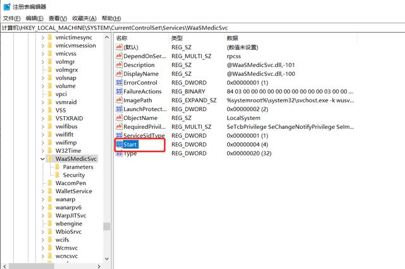Click the RequiredPrivileges value icon
405x269 pixels.
pos(119,126)
